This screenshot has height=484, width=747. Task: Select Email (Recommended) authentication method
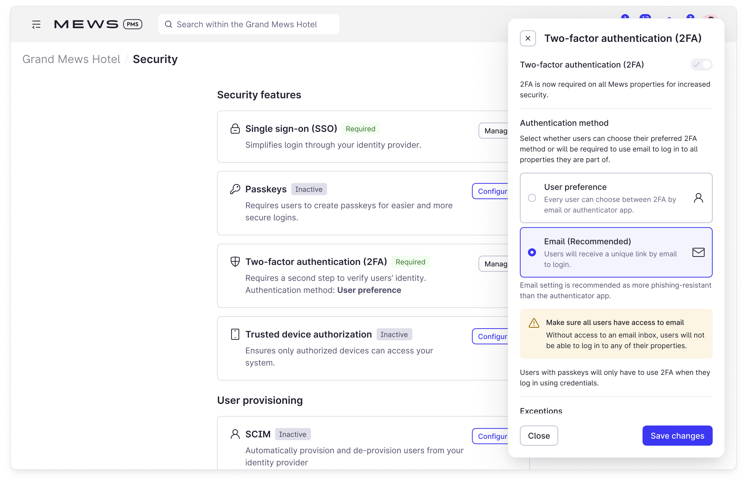click(x=616, y=252)
